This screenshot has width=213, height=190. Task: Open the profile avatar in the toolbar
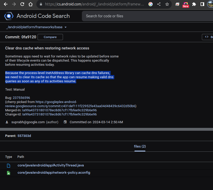pos(210,4)
